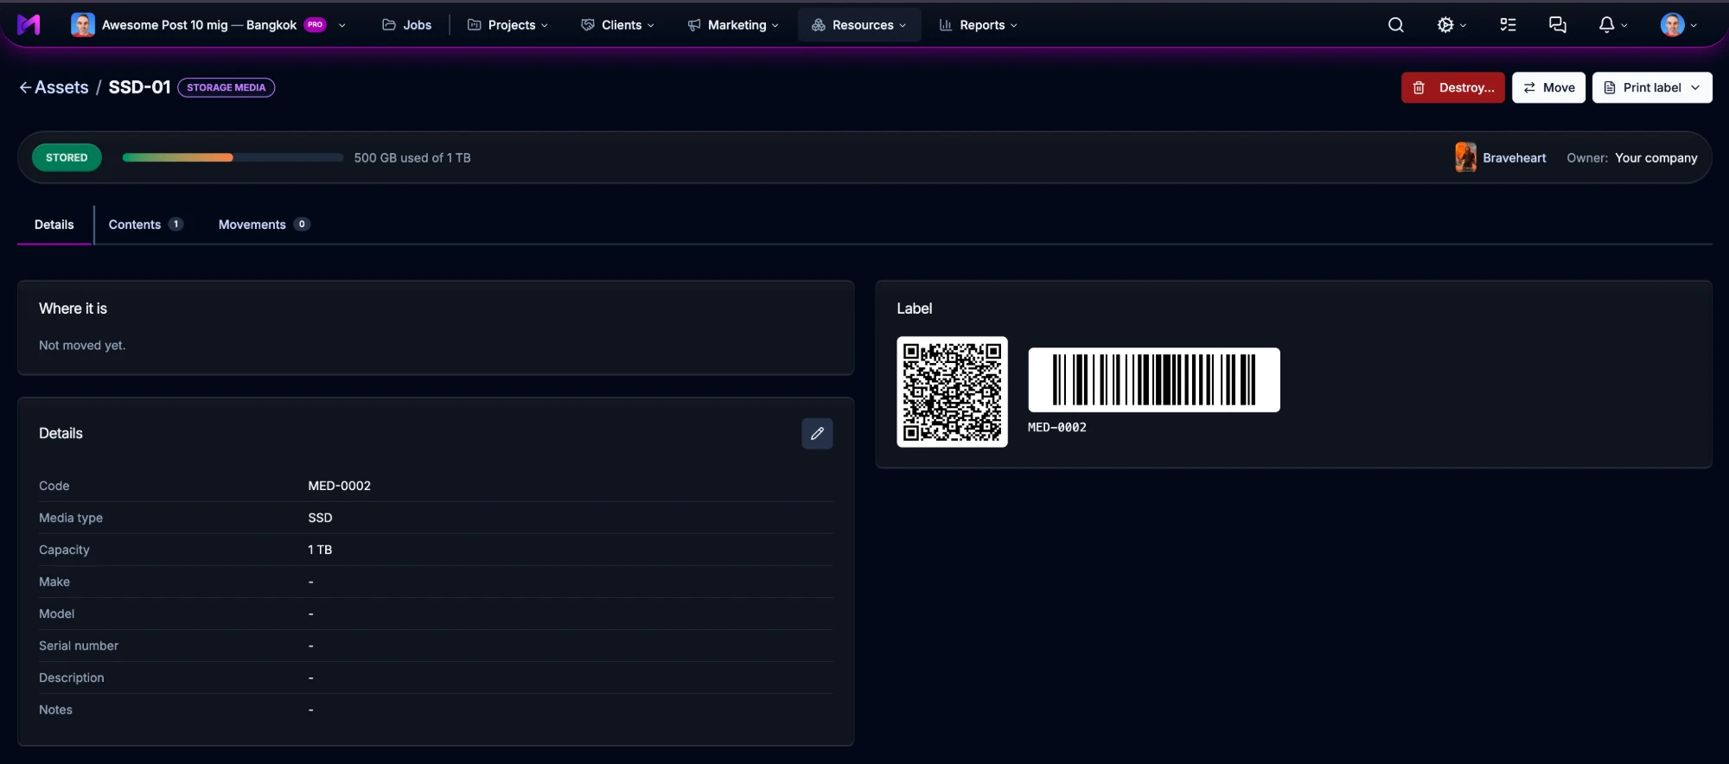This screenshot has width=1729, height=764.
Task: Open the Clients menu
Action: (x=617, y=25)
